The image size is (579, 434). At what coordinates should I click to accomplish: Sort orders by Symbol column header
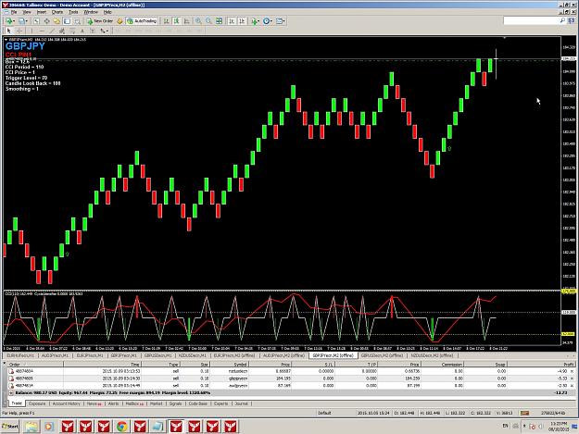(x=229, y=365)
